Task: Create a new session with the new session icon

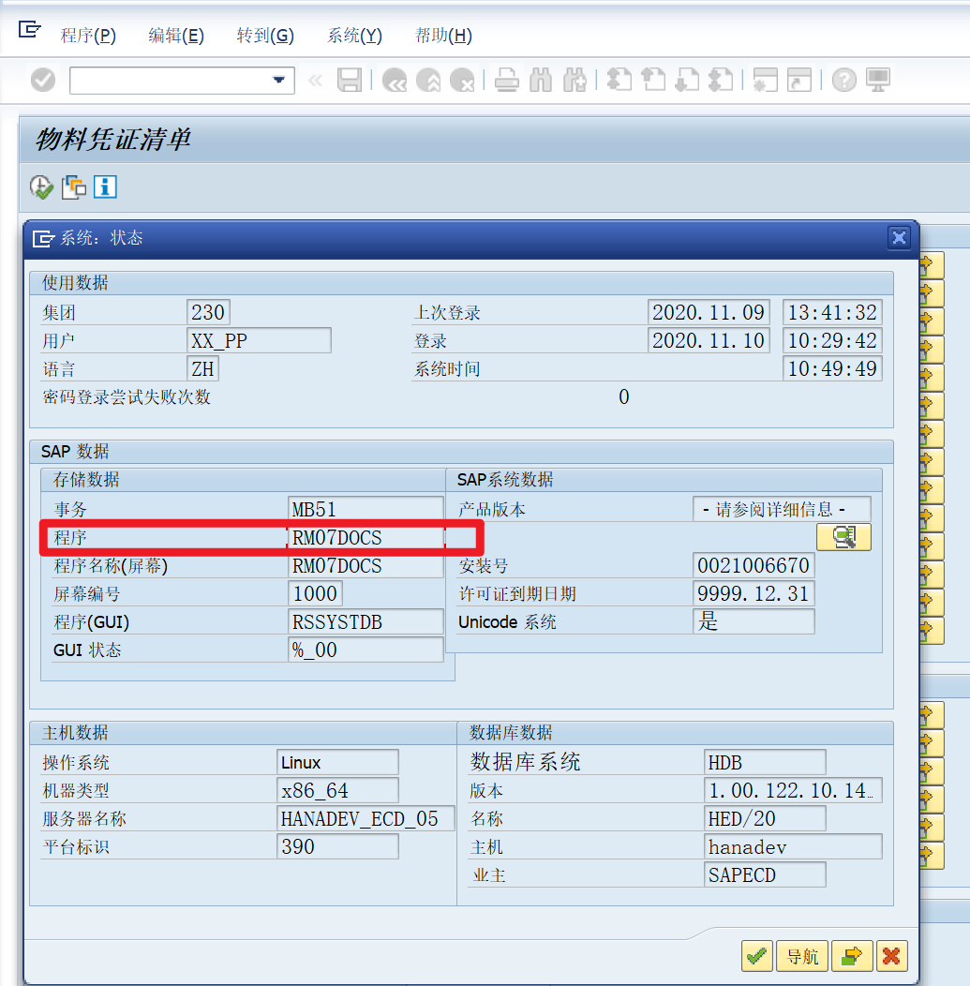Action: tap(765, 81)
